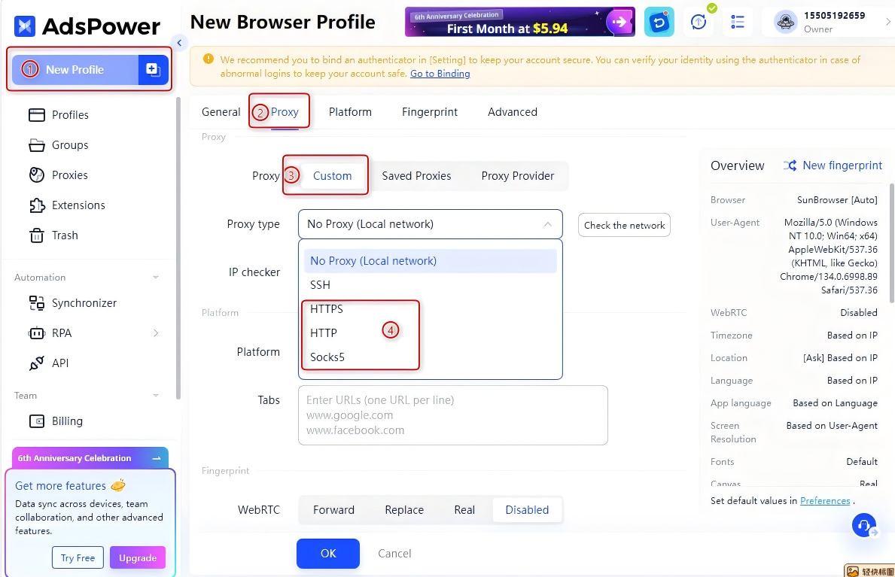This screenshot has width=895, height=577.
Task: Click the New fingerprint shuffle icon
Action: pos(790,166)
